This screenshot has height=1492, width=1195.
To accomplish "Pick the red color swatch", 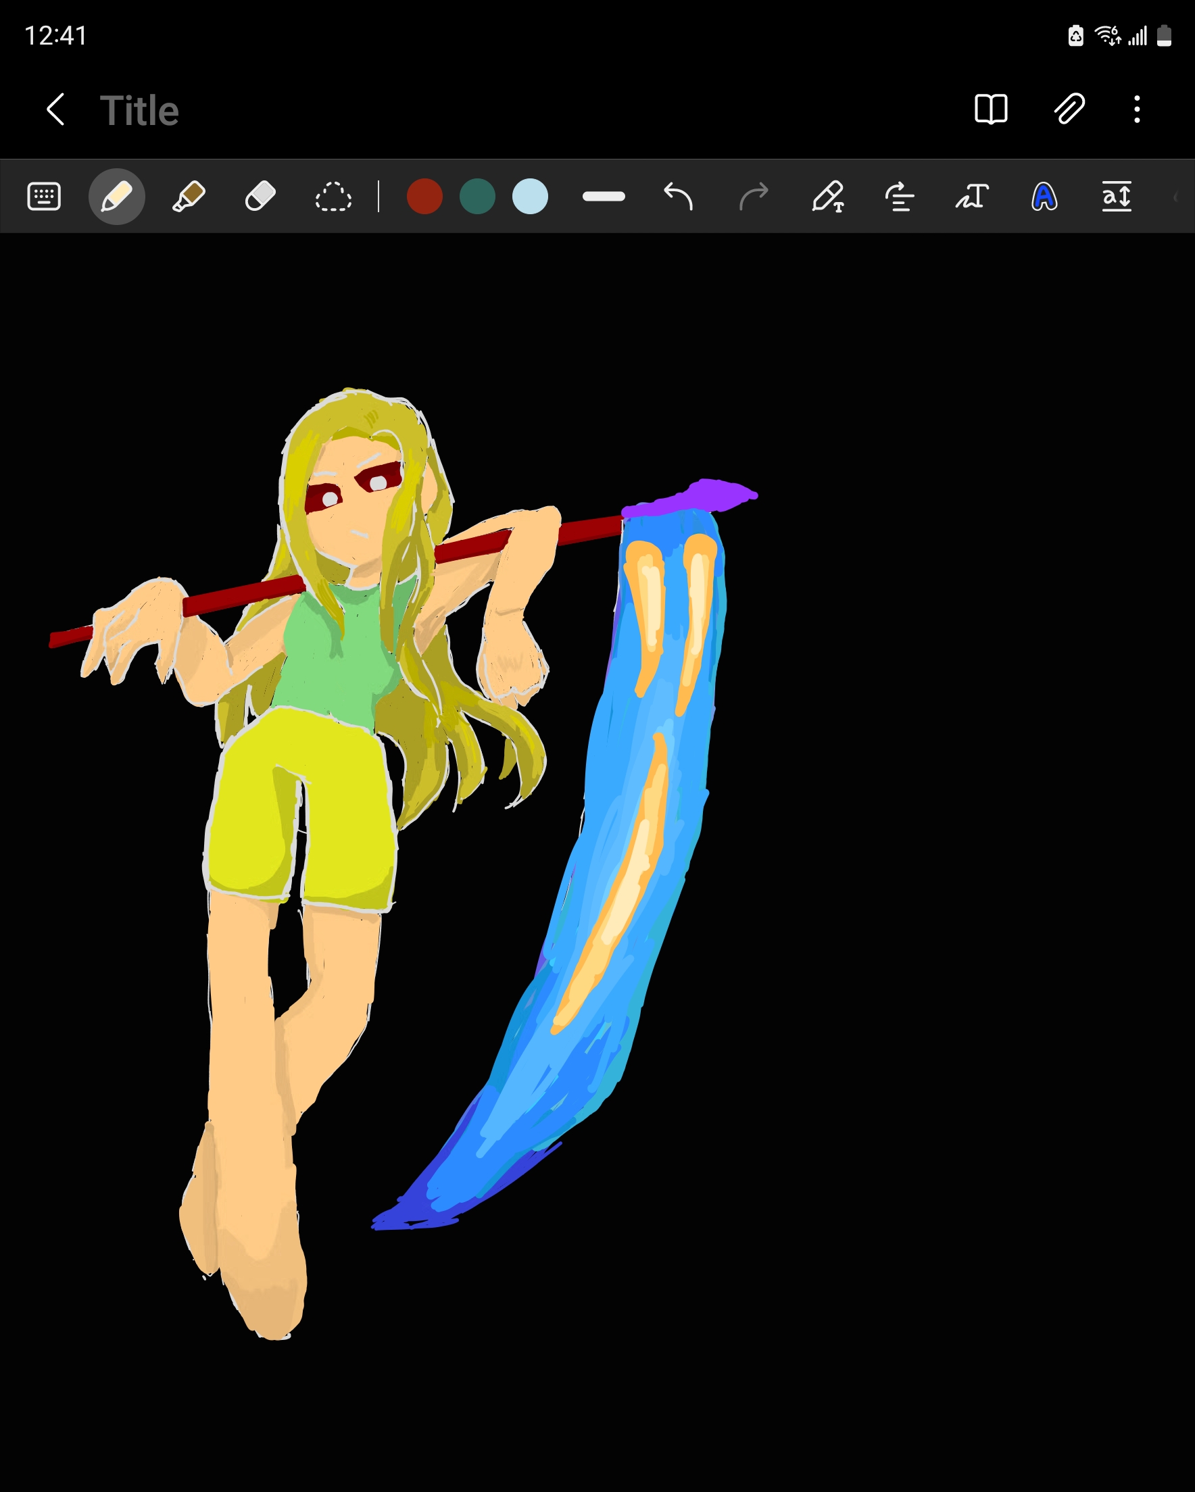I will 424,197.
